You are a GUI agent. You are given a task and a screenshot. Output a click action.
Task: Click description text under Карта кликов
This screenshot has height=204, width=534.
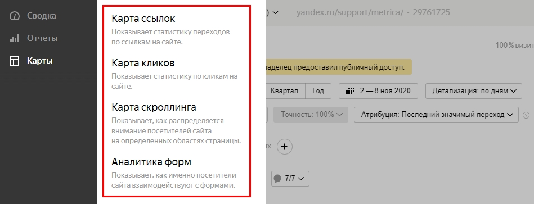coord(174,81)
